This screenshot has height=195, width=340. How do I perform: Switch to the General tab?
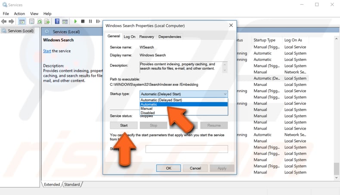(x=114, y=36)
